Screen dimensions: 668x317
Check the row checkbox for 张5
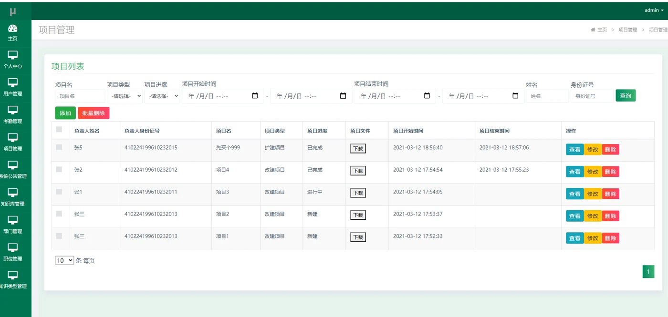tap(59, 147)
